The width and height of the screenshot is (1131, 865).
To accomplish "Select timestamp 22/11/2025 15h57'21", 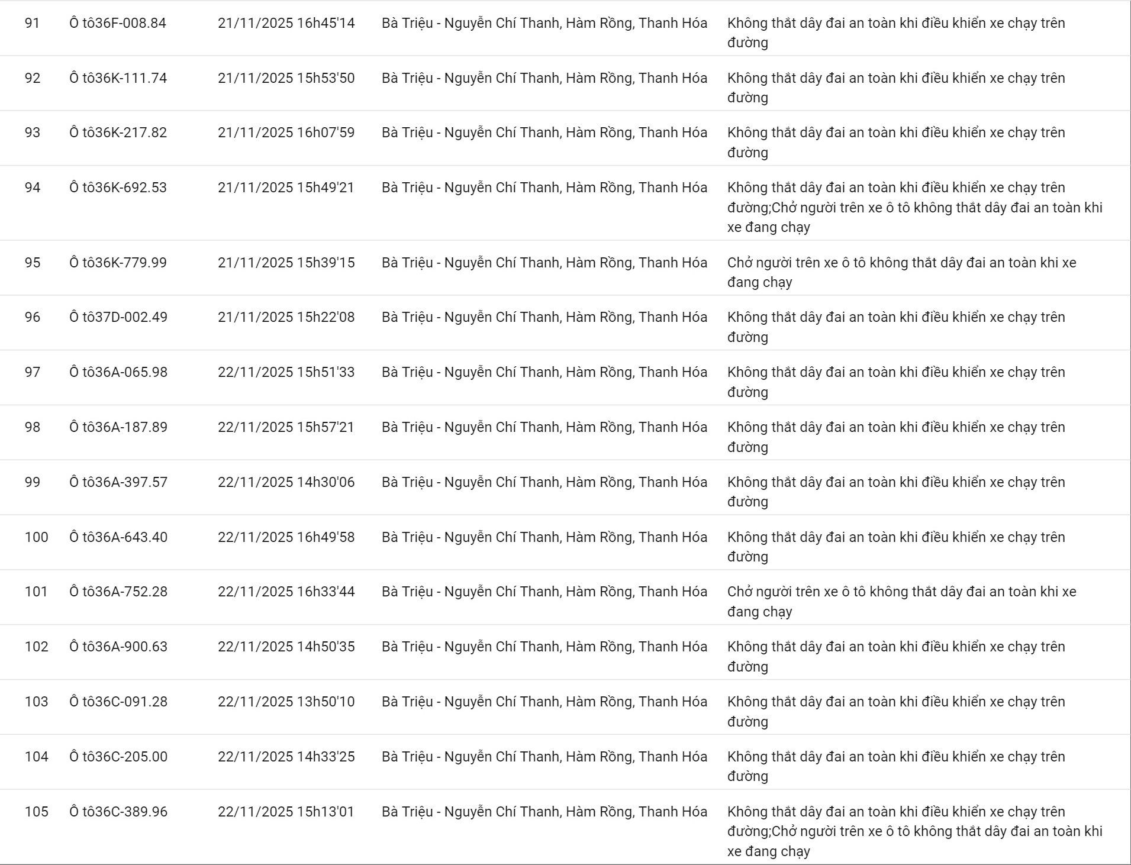I will 286,427.
